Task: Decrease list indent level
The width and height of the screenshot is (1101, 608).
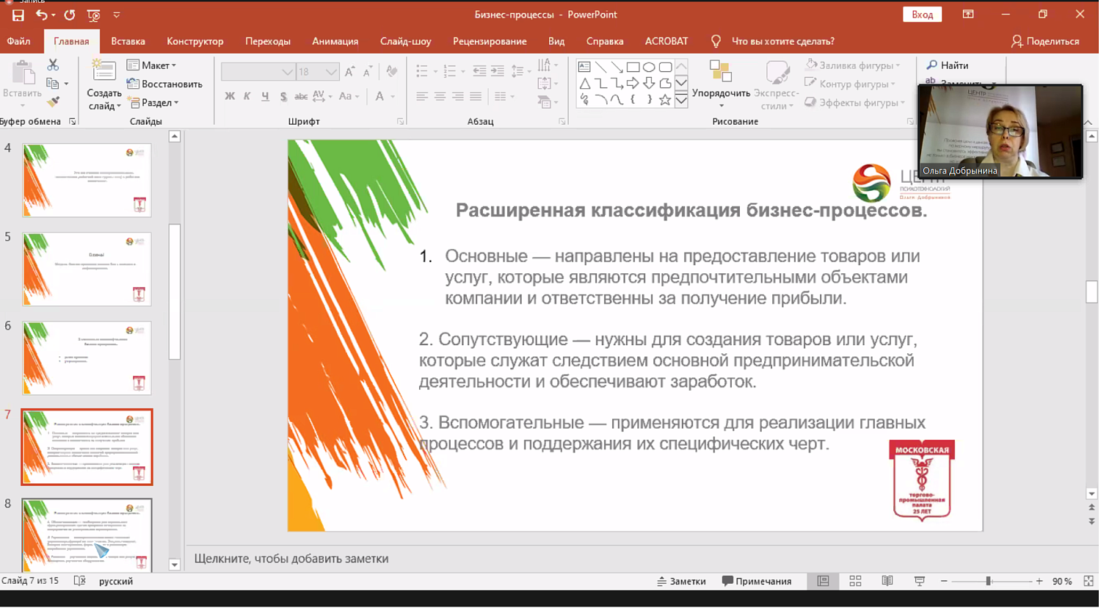Action: coord(479,71)
